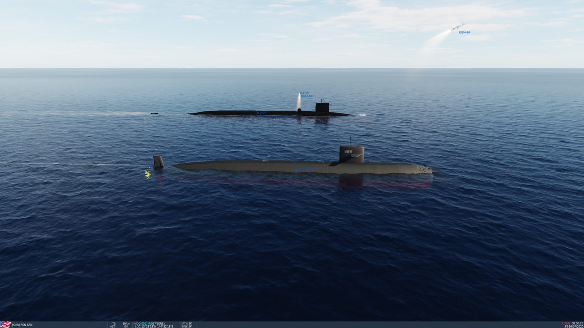
Task: Click the US flag icon in status bar
Action: pyautogui.click(x=5, y=323)
